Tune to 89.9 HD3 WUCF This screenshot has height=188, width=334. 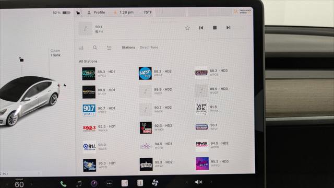pyautogui.click(x=212, y=90)
